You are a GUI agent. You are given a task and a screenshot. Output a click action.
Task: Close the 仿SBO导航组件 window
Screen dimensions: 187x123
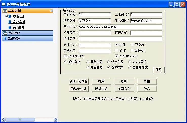[183, 4]
